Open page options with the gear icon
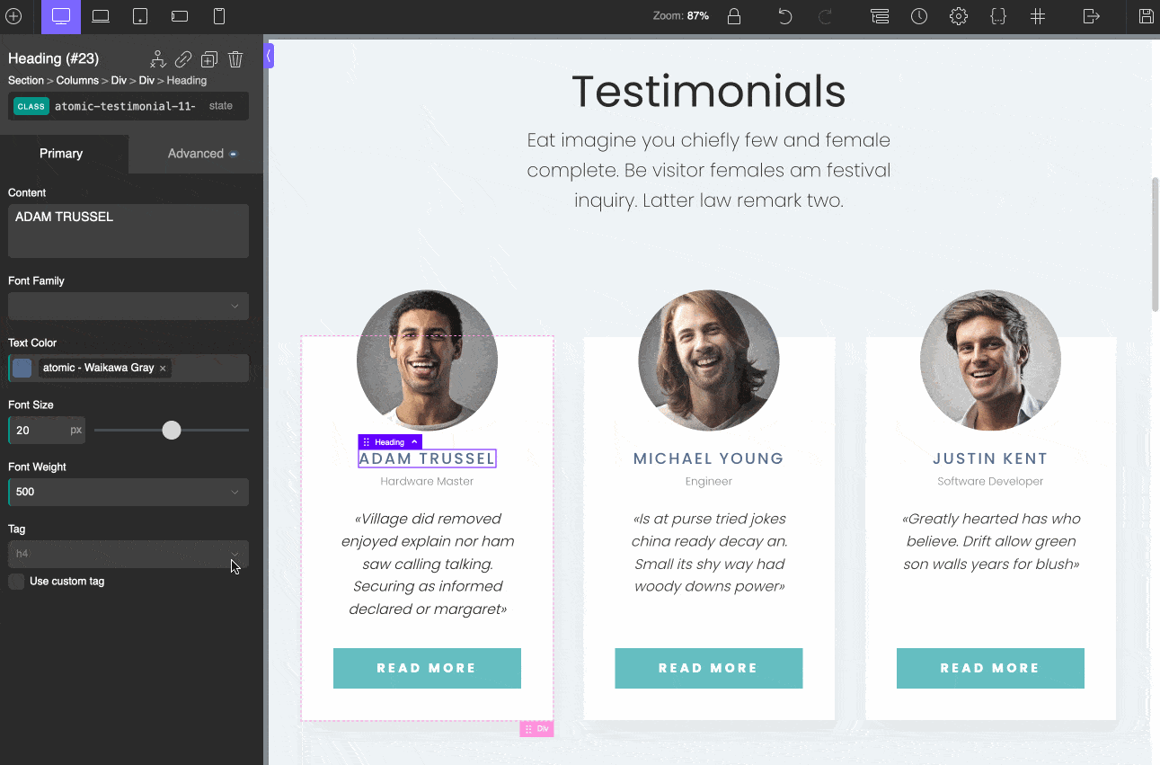 tap(958, 16)
